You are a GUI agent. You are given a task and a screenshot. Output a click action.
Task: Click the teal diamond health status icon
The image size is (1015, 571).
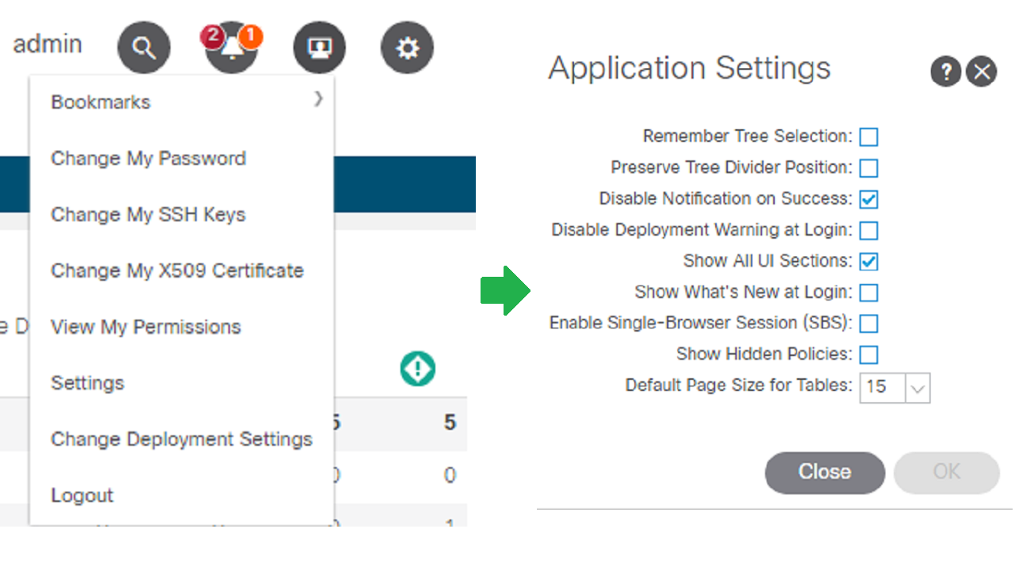pyautogui.click(x=417, y=369)
